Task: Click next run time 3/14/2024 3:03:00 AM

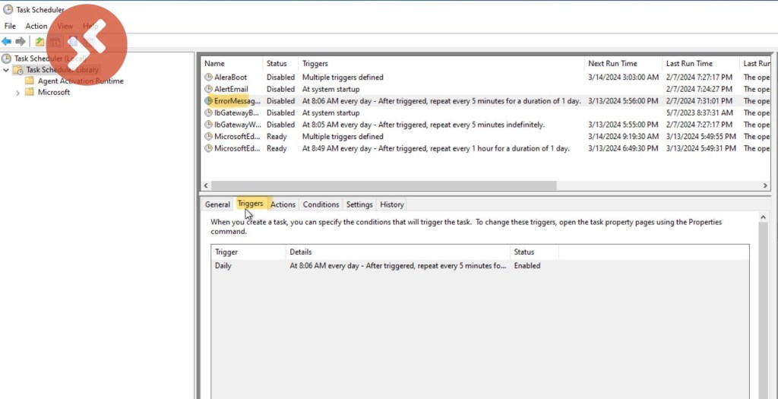Action: [623, 78]
